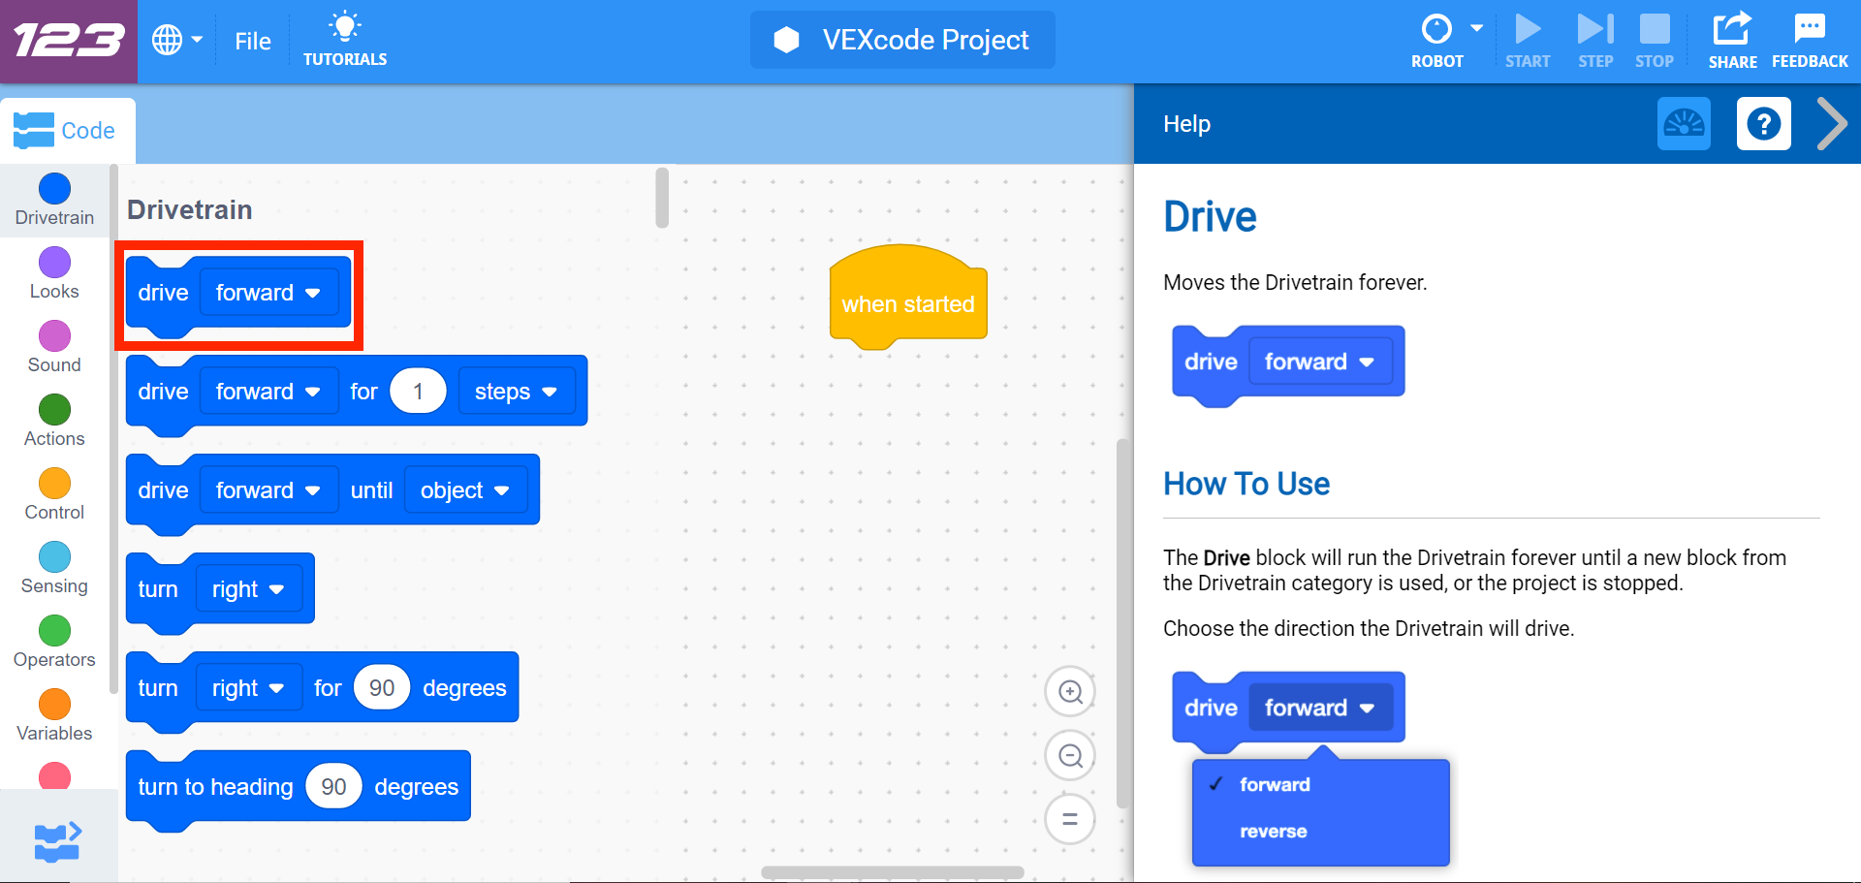Screen dimensions: 1861x883
Task: Expand the language globe dropdown
Action: (177, 39)
